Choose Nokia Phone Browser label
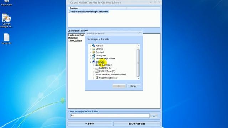 108,78
